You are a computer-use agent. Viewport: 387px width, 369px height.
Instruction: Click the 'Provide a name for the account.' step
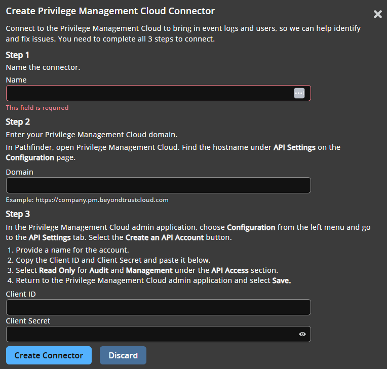point(72,250)
